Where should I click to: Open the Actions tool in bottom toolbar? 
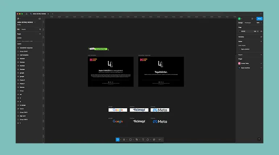[x=154, y=139]
